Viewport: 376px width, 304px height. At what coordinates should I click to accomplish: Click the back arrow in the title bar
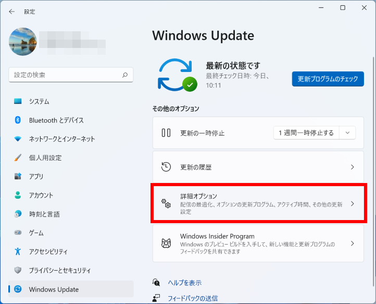[x=11, y=11]
